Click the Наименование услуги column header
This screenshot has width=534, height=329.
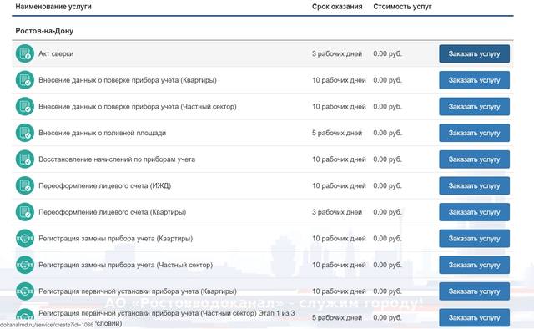(x=53, y=7)
